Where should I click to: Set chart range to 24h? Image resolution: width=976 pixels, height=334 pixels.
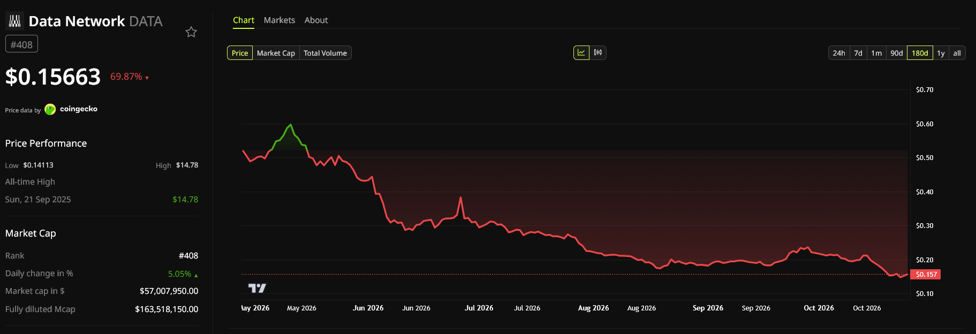click(839, 53)
